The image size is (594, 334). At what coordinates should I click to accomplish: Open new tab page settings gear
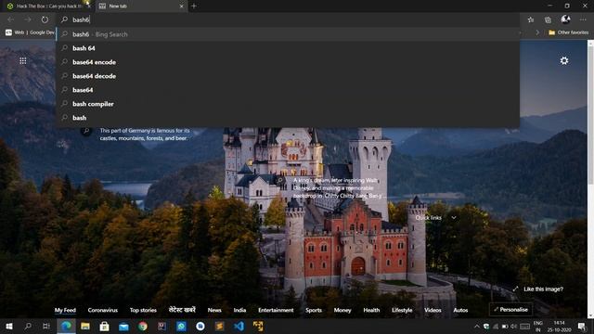(x=564, y=60)
